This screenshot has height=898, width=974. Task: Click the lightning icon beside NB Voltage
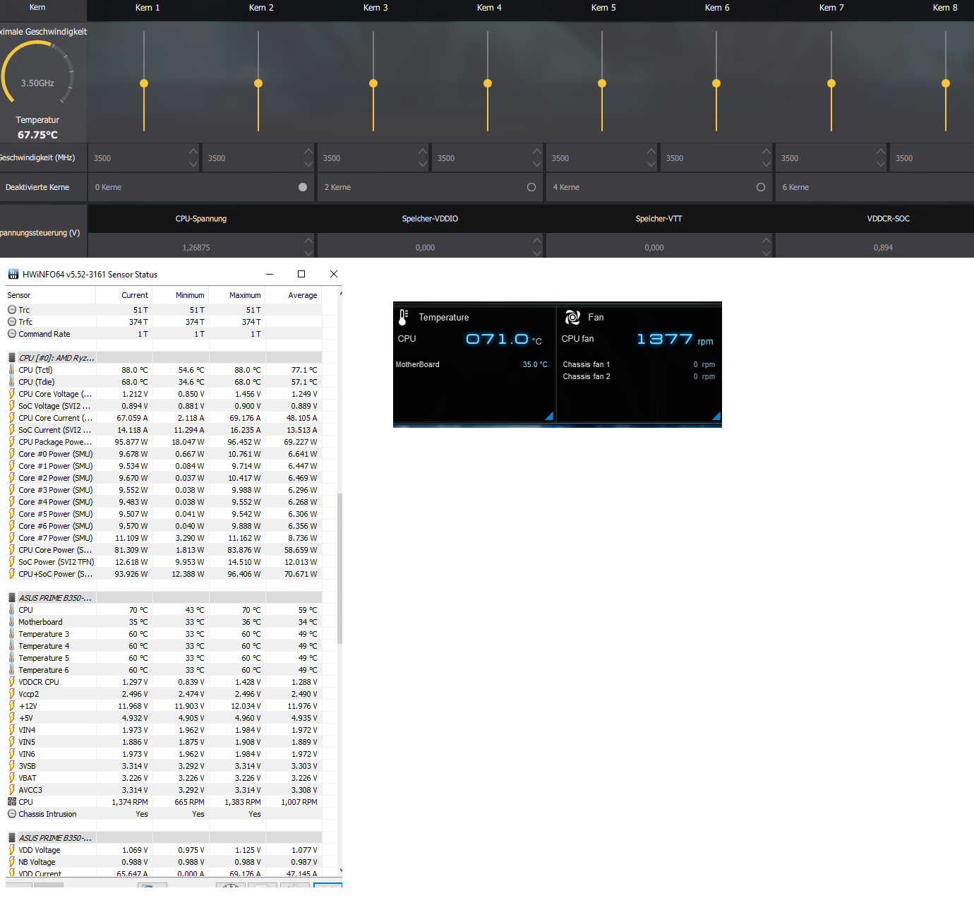click(12, 862)
